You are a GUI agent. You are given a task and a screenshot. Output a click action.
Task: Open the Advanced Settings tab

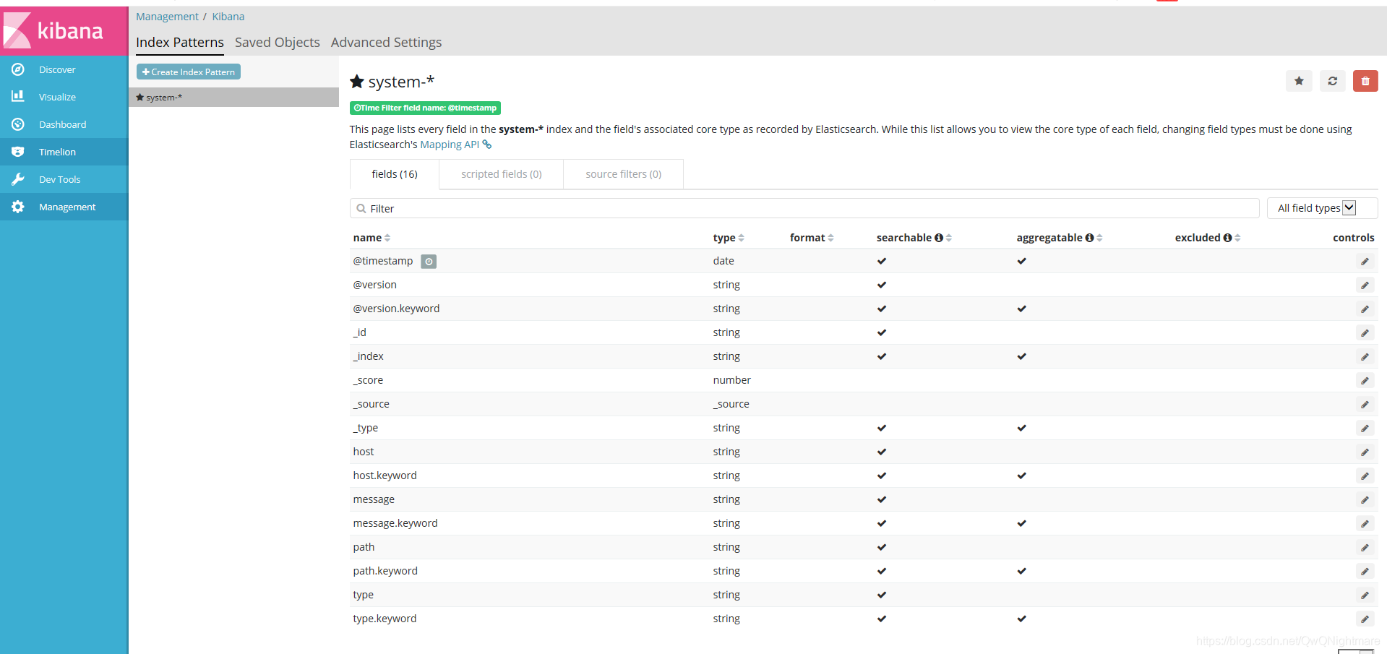[x=386, y=43]
